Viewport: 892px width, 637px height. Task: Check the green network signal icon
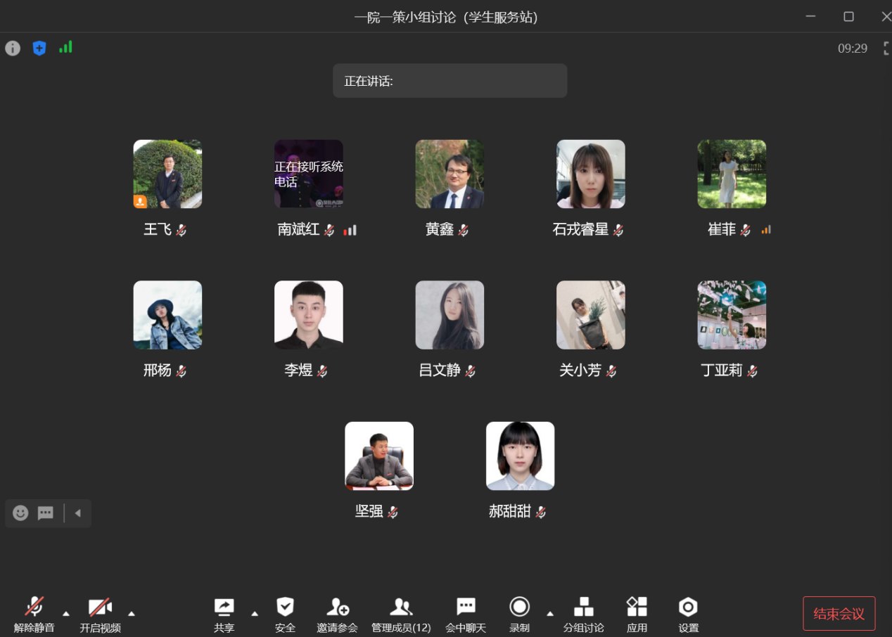click(65, 48)
